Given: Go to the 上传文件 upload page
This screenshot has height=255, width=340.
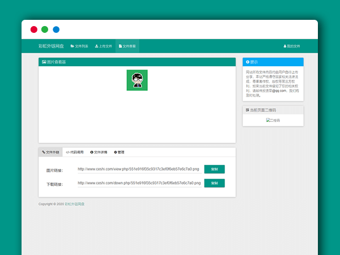Looking at the screenshot, I should [103, 46].
